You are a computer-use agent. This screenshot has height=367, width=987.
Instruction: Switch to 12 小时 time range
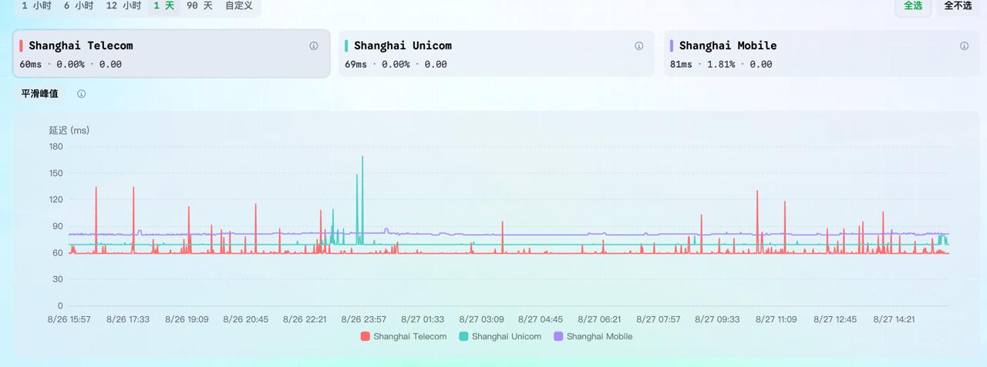point(123,5)
